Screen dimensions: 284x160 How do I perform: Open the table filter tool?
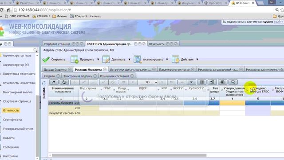pos(54,82)
